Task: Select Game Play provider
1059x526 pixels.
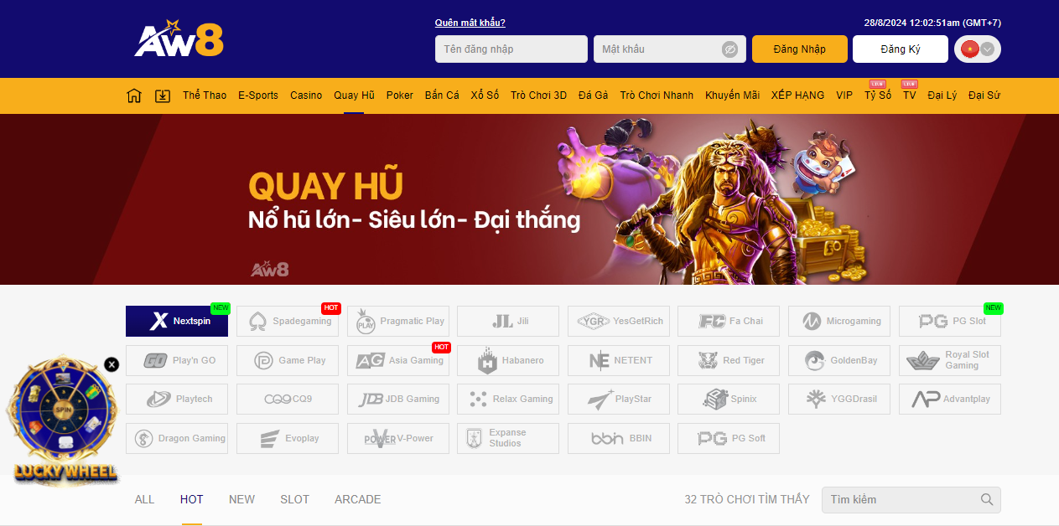Action: pyautogui.click(x=288, y=360)
